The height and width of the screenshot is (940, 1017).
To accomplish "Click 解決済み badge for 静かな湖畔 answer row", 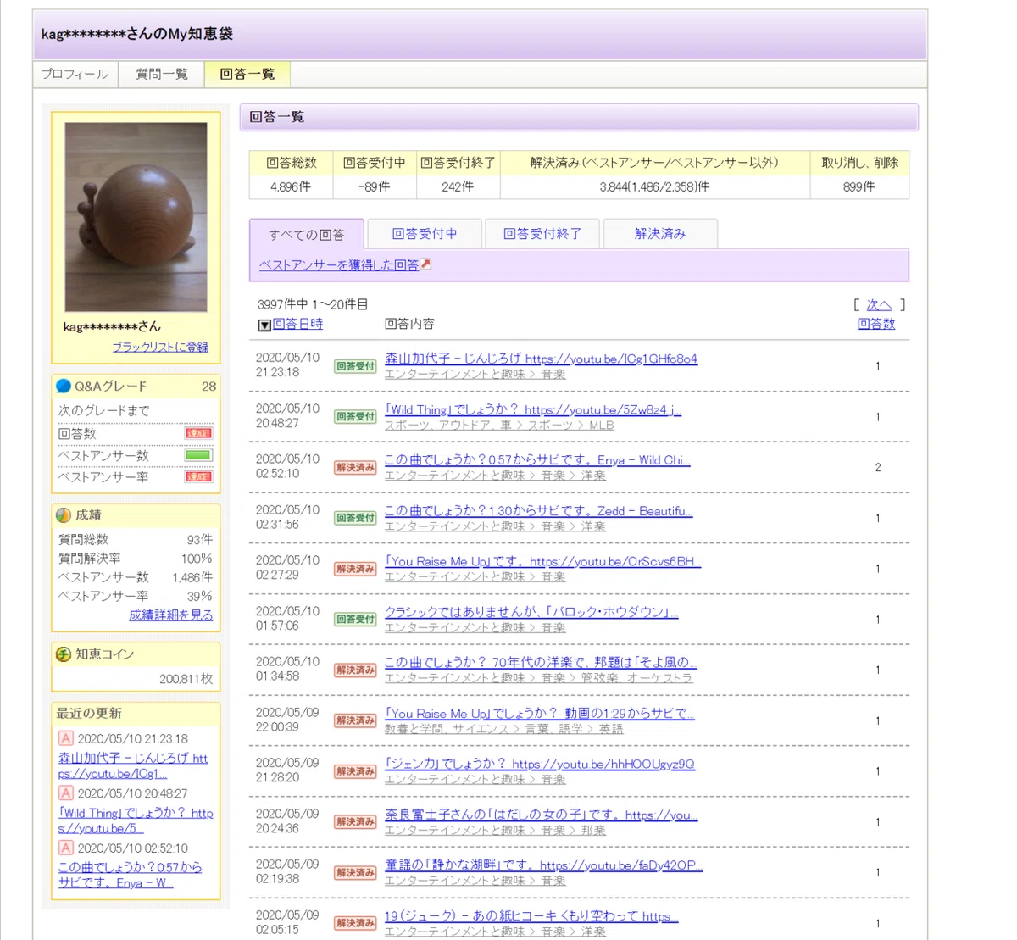I will pos(355,873).
